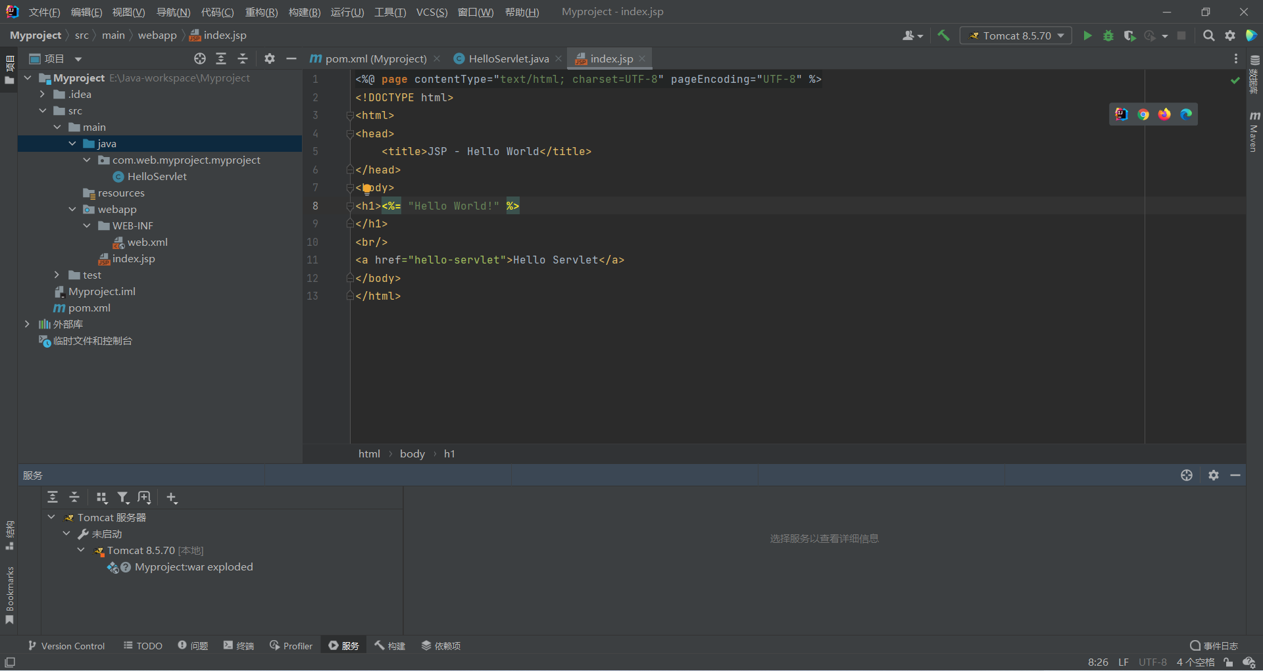
Task: Click UTF-8 encoding in status bar
Action: click(1152, 662)
